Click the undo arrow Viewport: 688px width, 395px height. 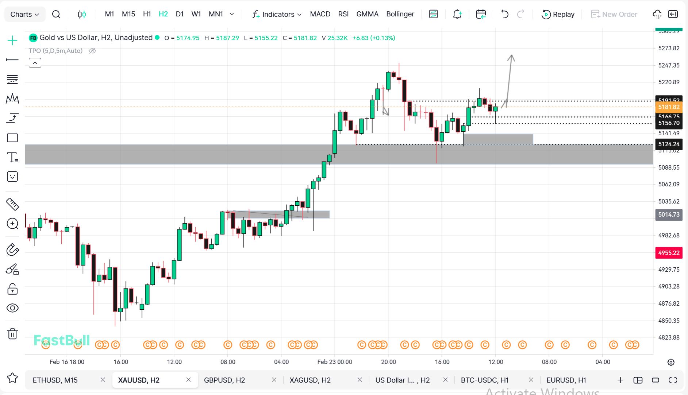click(504, 14)
